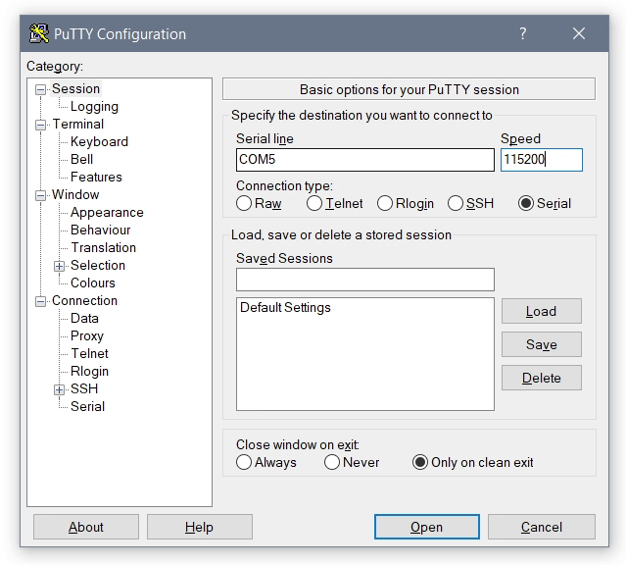Click the title bar question mark help button
Image resolution: width=626 pixels, height=565 pixels.
pyautogui.click(x=523, y=33)
